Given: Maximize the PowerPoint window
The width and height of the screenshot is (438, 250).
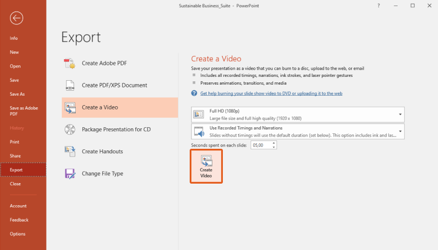Looking at the screenshot, I should (x=413, y=6).
